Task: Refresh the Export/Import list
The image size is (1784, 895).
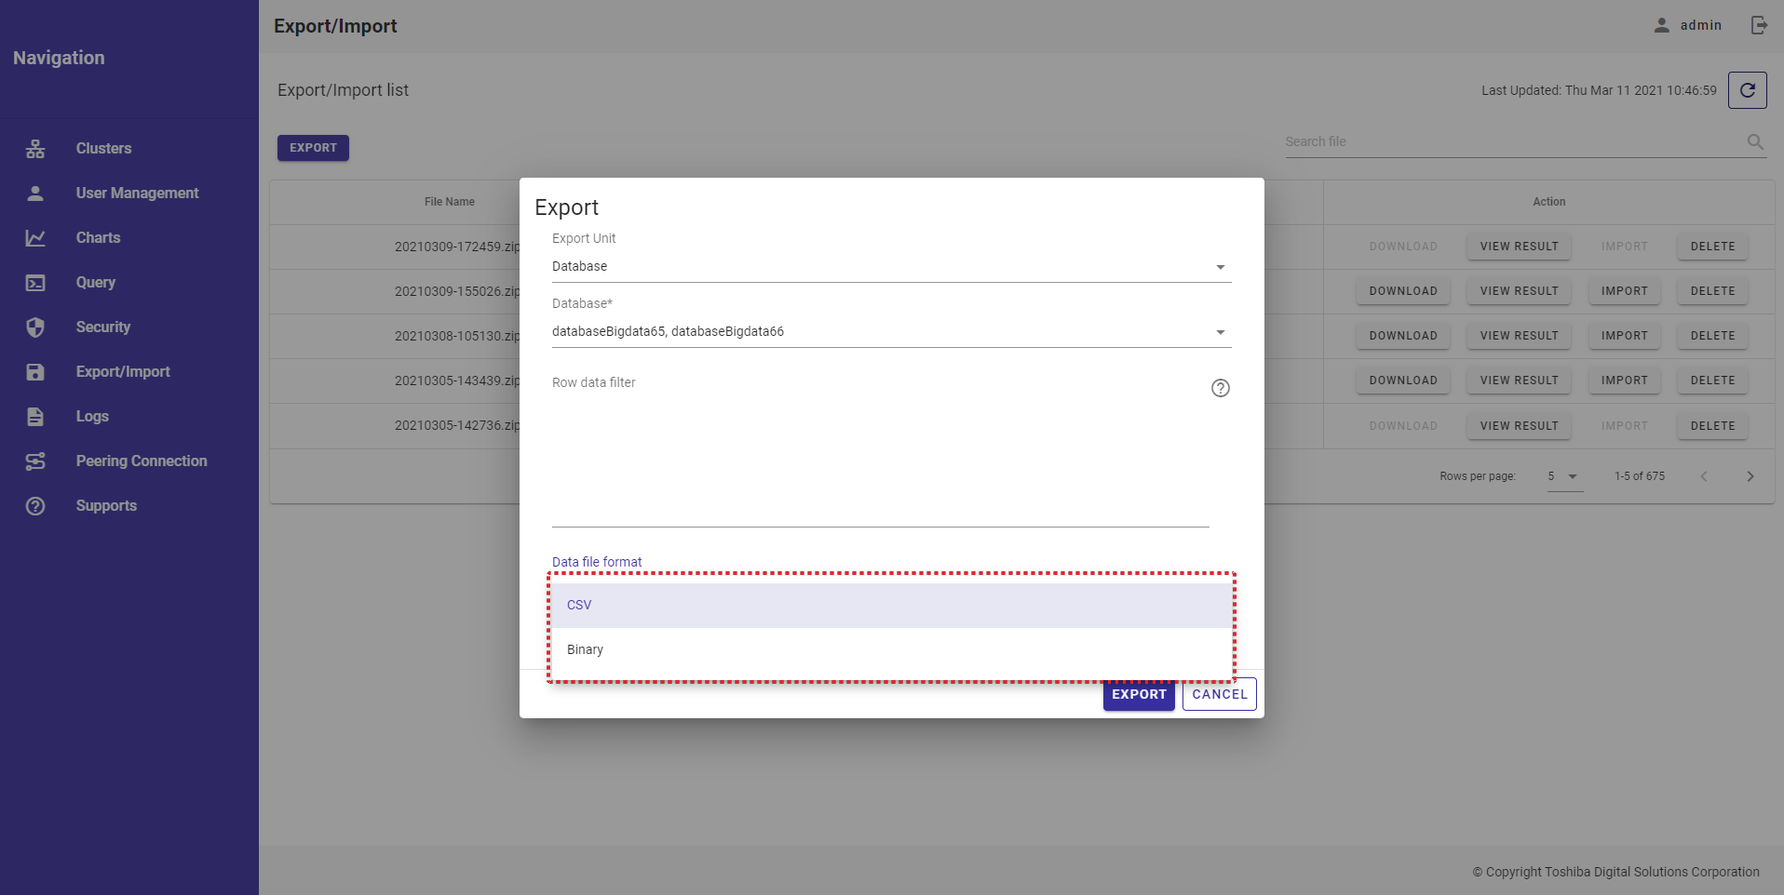Action: 1747,90
